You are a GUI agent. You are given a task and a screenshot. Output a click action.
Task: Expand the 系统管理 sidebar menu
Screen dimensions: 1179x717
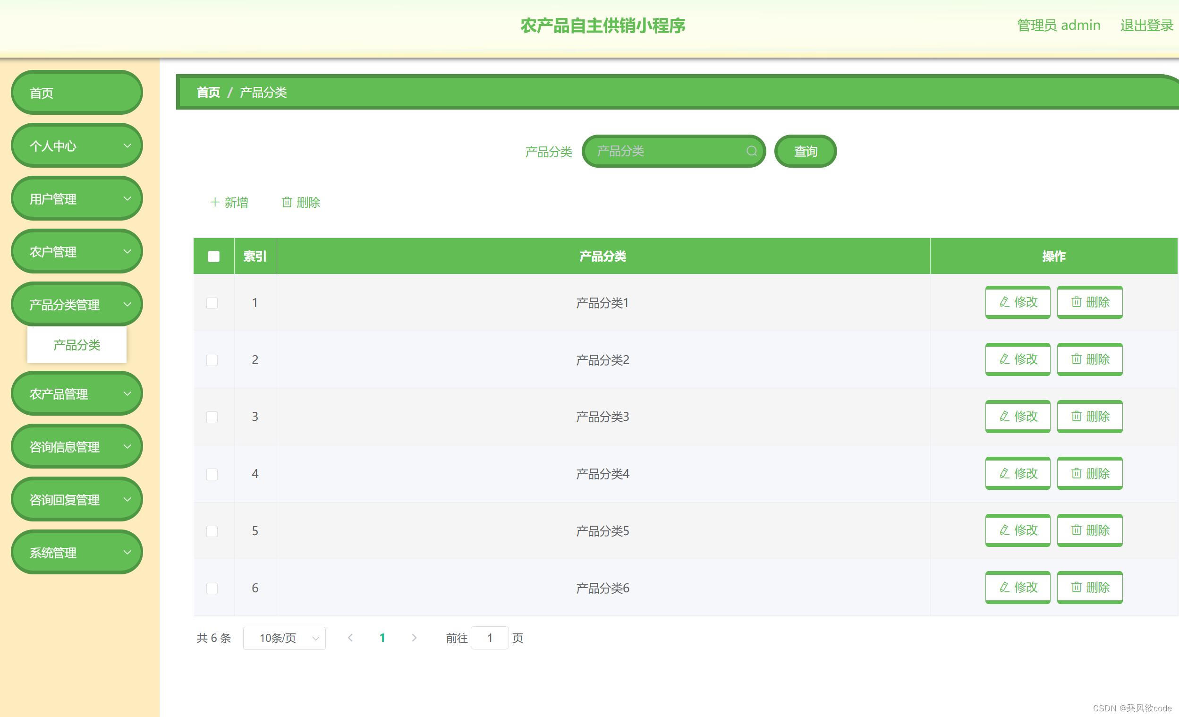(x=76, y=552)
